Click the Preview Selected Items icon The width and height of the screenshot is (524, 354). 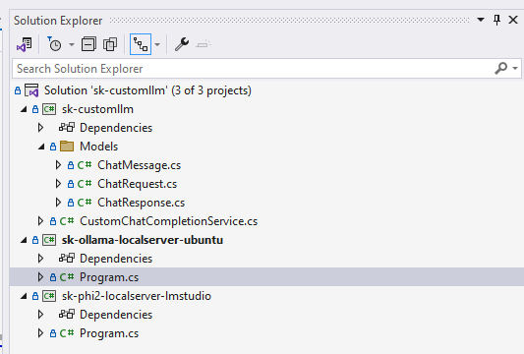click(204, 44)
